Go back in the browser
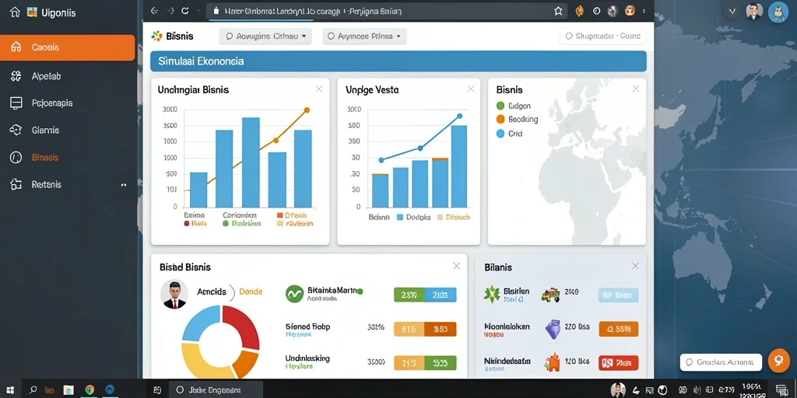 click(x=155, y=11)
